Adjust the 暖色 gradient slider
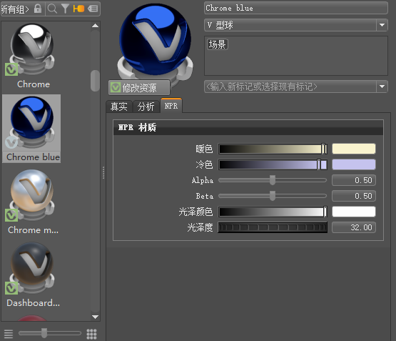 [x=273, y=149]
